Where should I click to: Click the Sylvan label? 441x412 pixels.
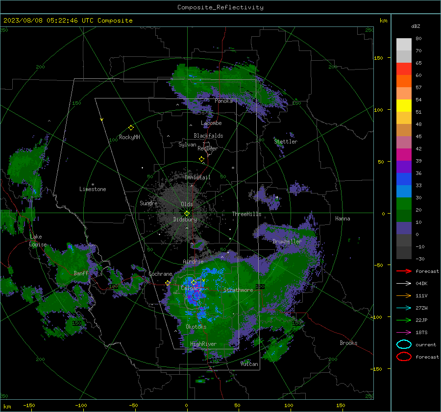tap(187, 145)
